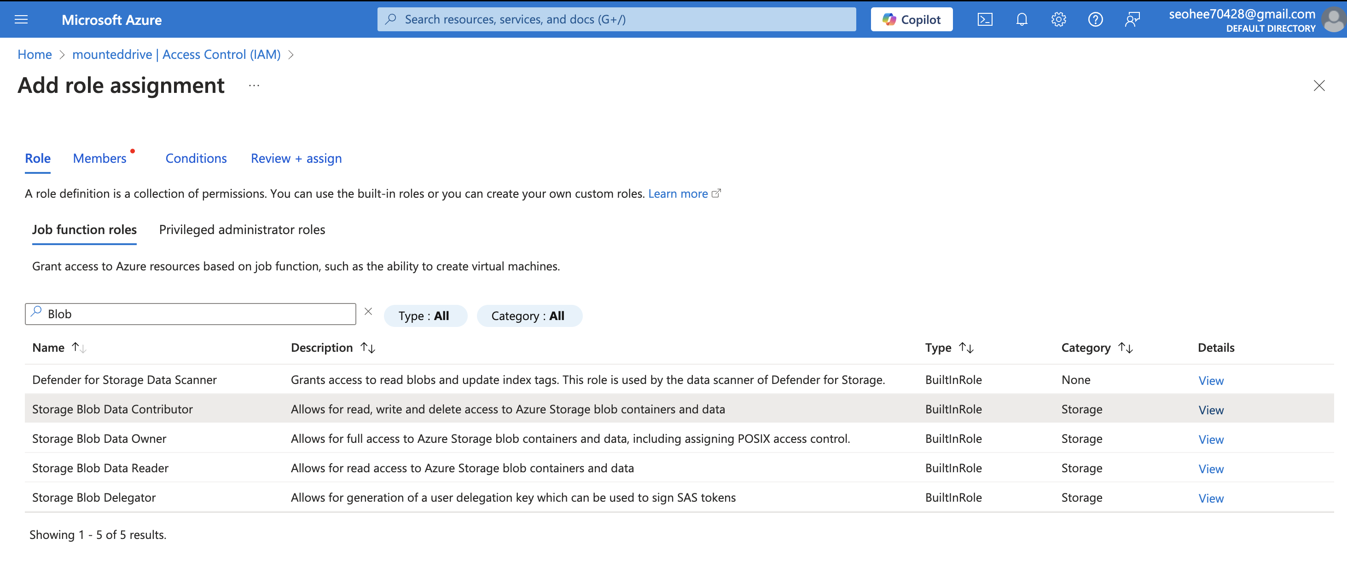Open the Learn more link
1347x561 pixels.
685,194
